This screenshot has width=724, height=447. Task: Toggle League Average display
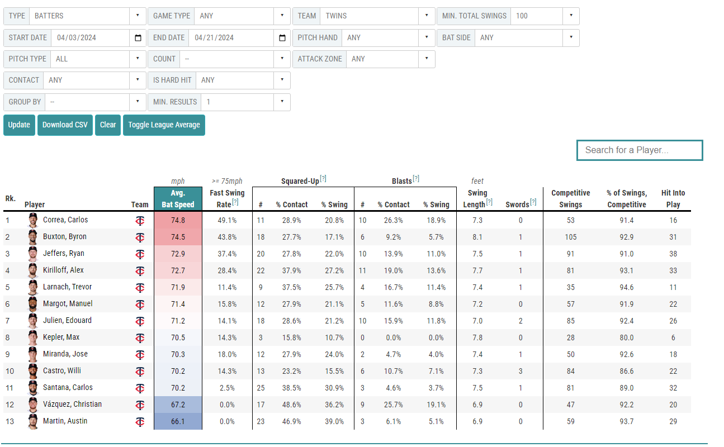(x=164, y=125)
